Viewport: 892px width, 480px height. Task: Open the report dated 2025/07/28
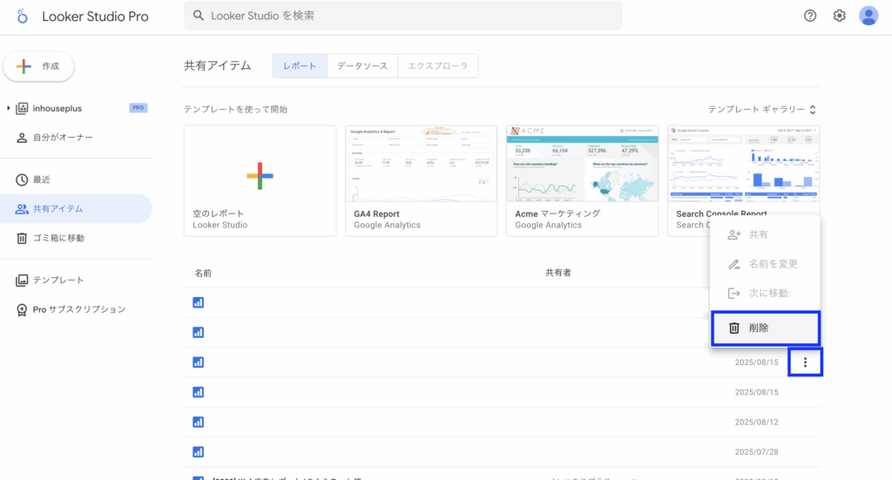pos(502,452)
